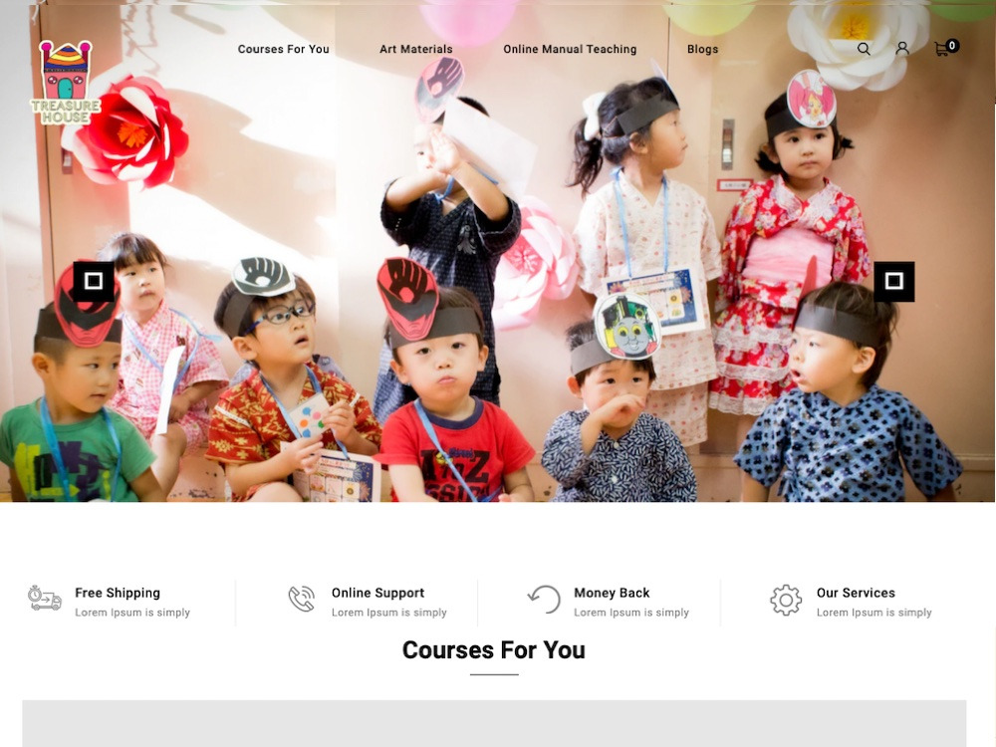Image resolution: width=996 pixels, height=747 pixels.
Task: Click the cart item count badge
Action: click(952, 45)
